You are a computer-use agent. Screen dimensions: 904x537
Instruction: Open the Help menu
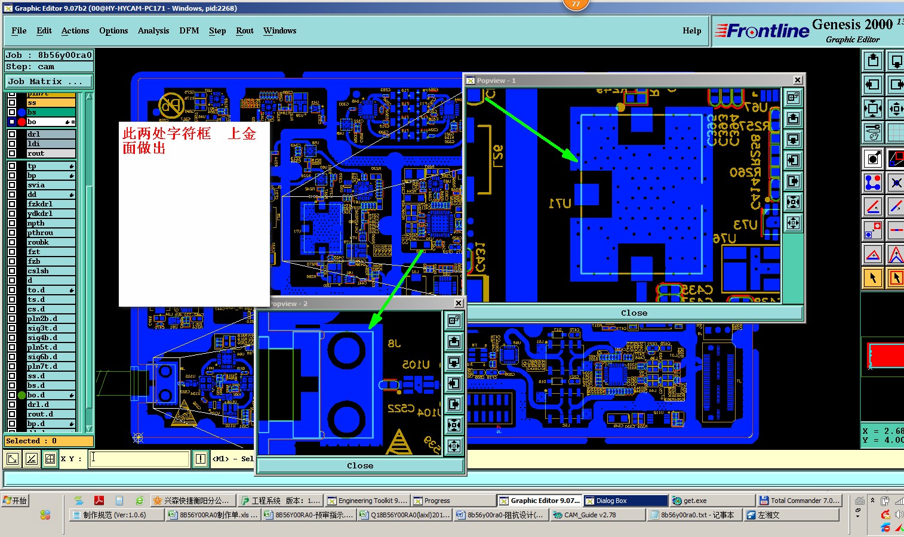(692, 30)
